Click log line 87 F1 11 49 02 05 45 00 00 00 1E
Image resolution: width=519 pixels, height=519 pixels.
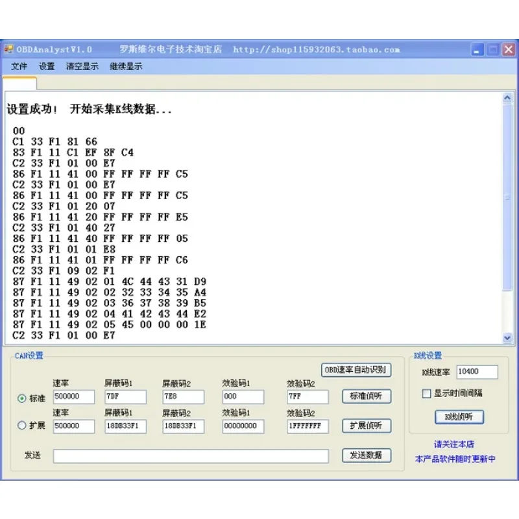click(109, 325)
